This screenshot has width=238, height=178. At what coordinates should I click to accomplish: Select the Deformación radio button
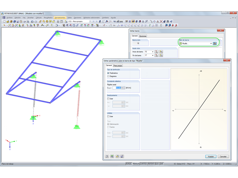click(x=108, y=124)
